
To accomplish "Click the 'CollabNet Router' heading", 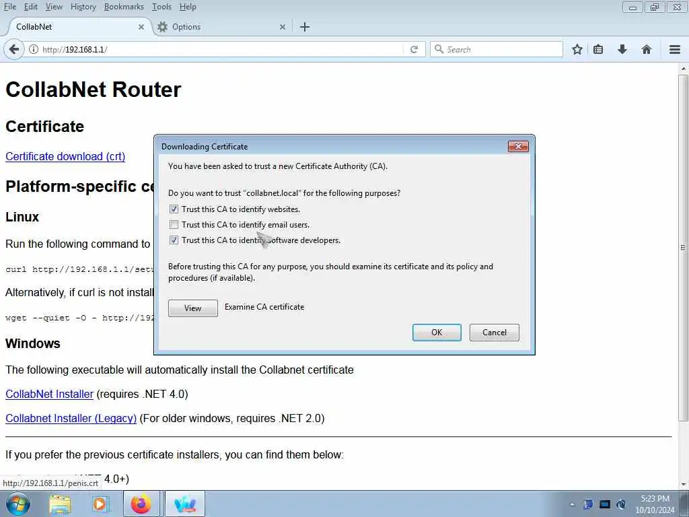I will [93, 90].
